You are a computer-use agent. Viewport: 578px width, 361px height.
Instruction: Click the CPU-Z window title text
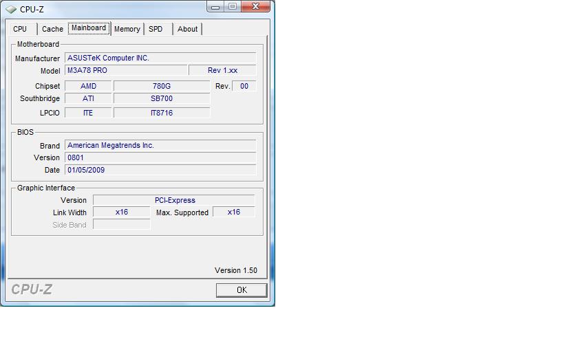32,10
